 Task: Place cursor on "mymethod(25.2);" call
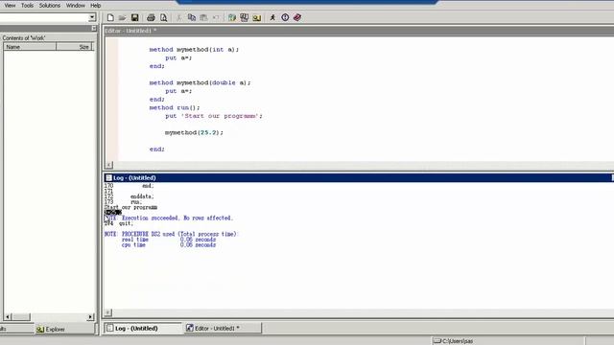pos(194,133)
